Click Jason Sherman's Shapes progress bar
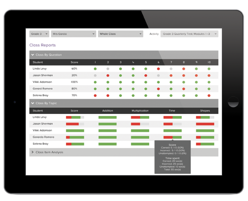 (x=205, y=124)
